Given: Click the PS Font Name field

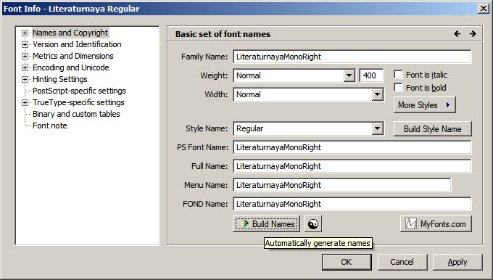Looking at the screenshot, I should [352, 147].
